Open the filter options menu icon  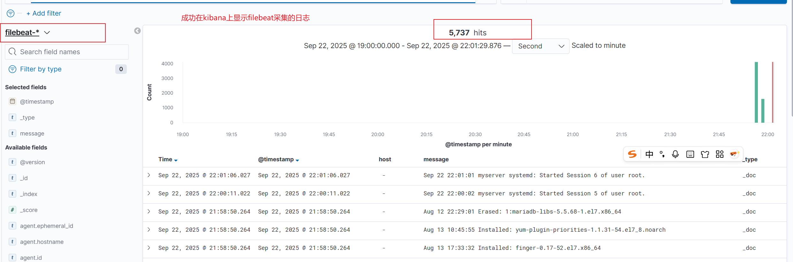11,13
